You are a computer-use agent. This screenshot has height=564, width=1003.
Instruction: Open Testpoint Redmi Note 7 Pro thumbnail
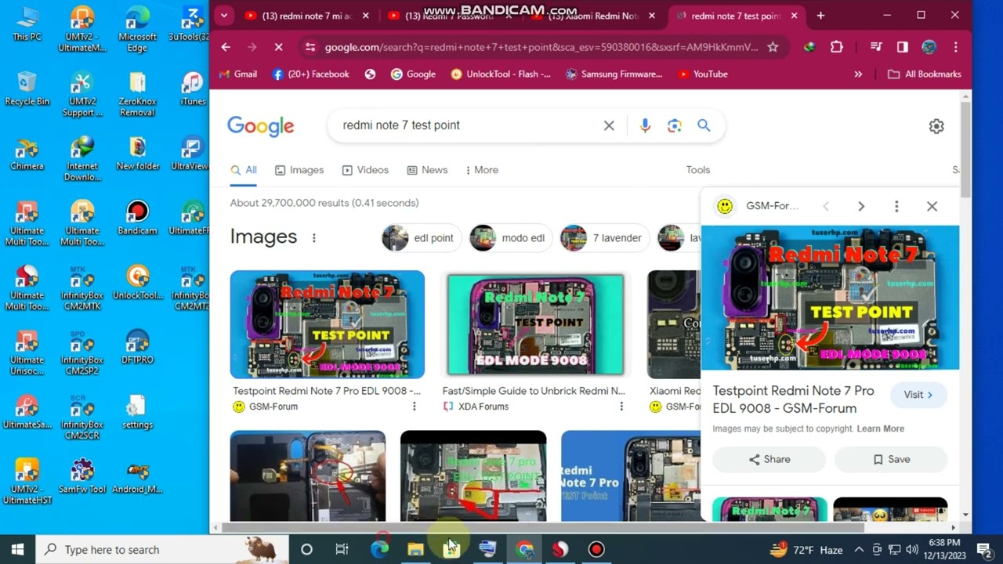point(328,324)
